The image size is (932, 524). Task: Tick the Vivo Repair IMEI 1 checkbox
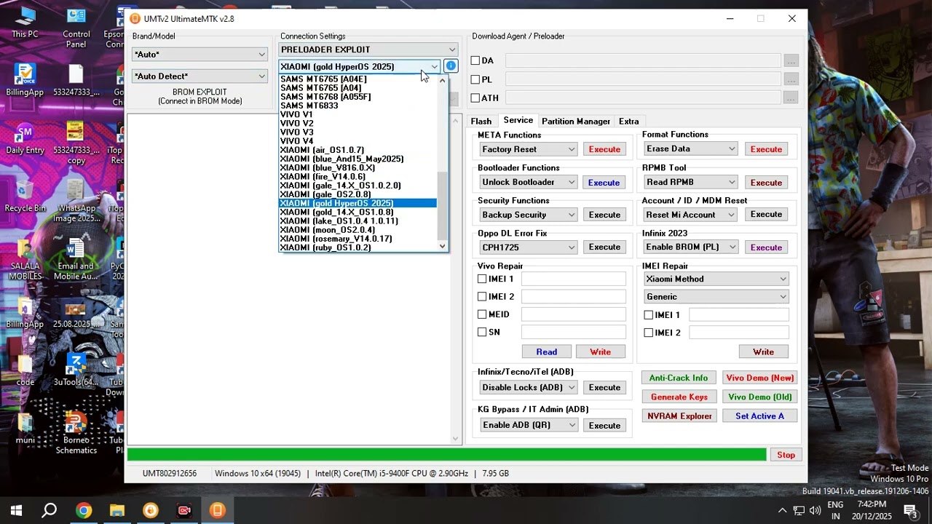click(x=482, y=279)
